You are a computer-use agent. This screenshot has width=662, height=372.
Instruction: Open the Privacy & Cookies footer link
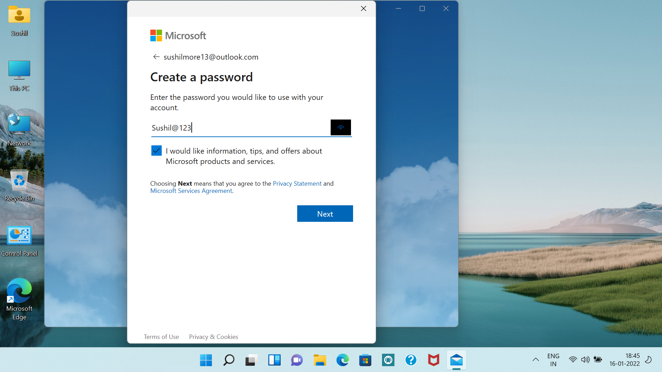pos(213,337)
